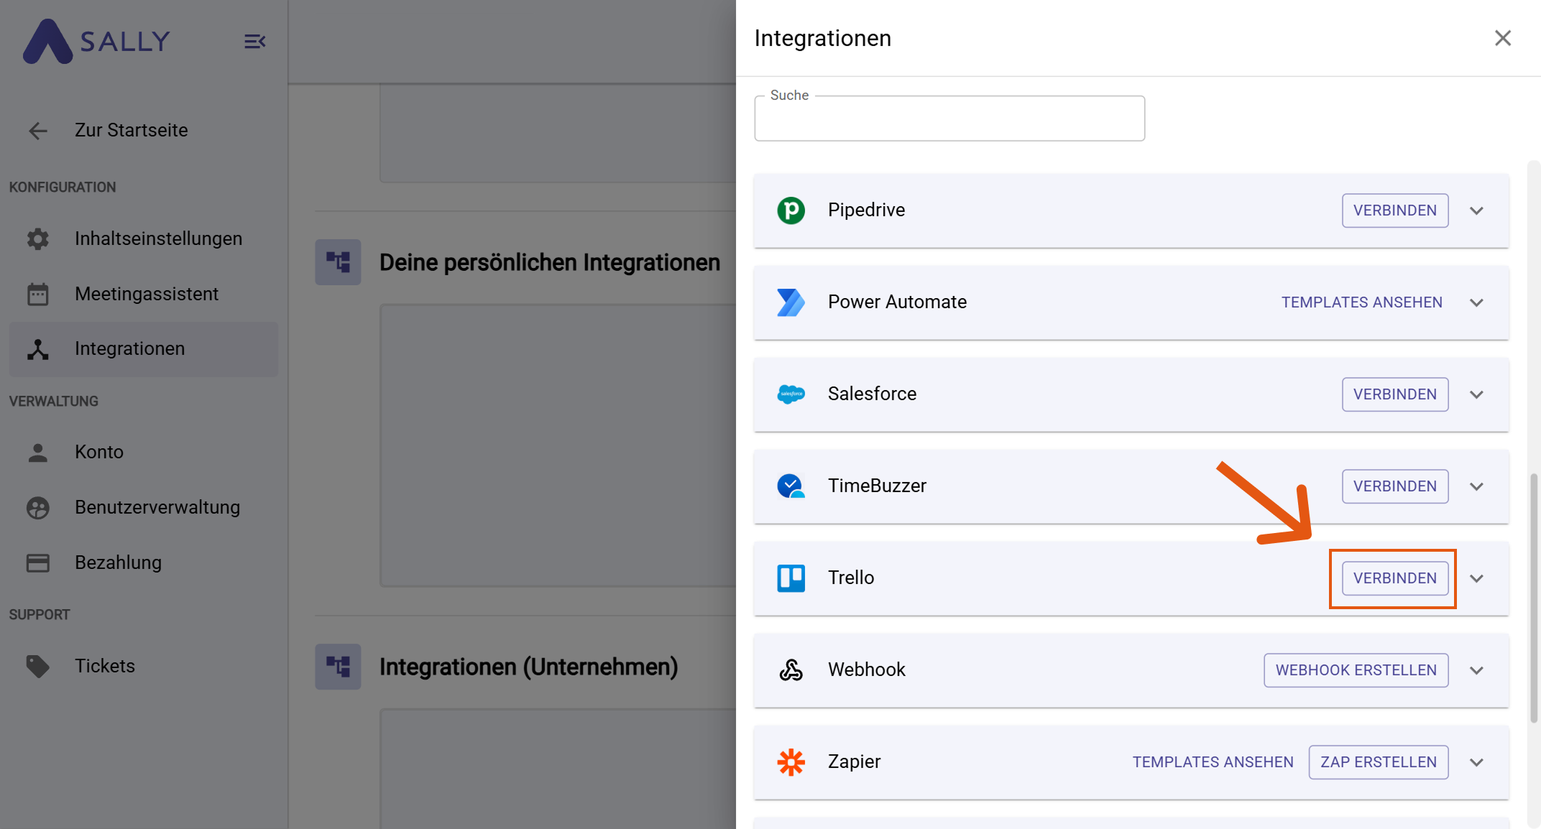Screen dimensions: 1541x829
Task: Collapse the sidebar menu icon
Action: tap(254, 42)
